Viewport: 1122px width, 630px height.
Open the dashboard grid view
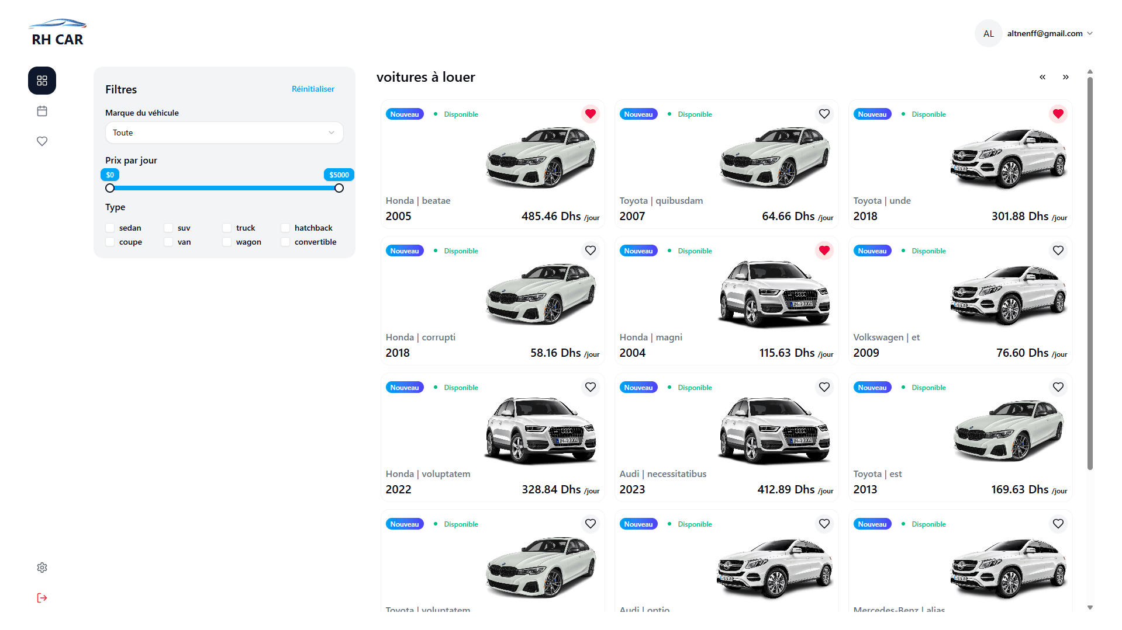42,81
